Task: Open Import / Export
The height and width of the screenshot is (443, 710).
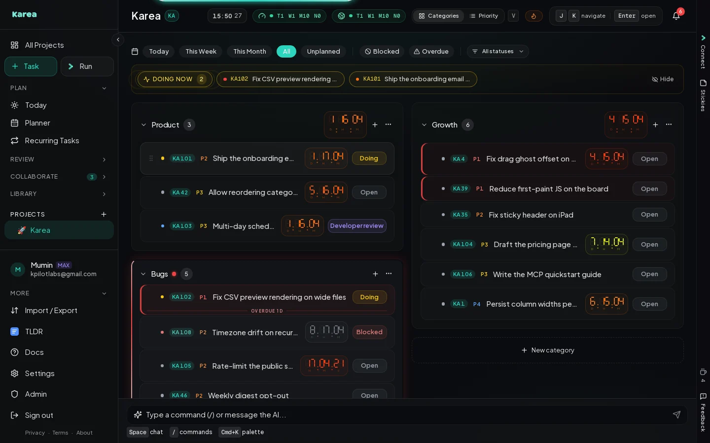Action: pyautogui.click(x=59, y=311)
